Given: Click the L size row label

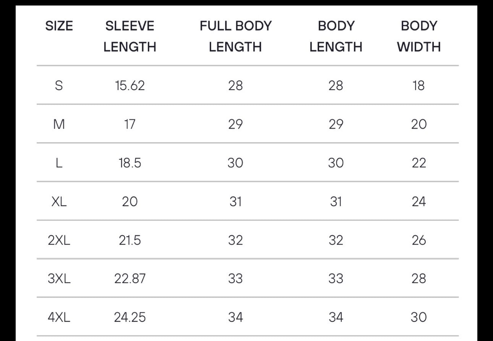Looking at the screenshot, I should 59,163.
